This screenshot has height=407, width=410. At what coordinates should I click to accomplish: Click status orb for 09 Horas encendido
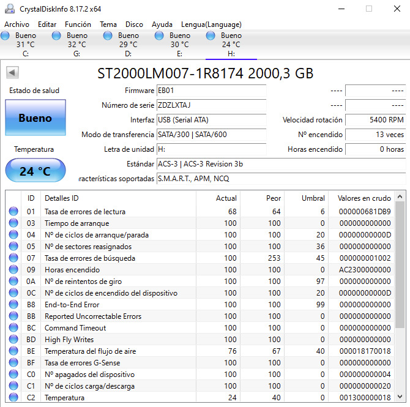click(13, 269)
